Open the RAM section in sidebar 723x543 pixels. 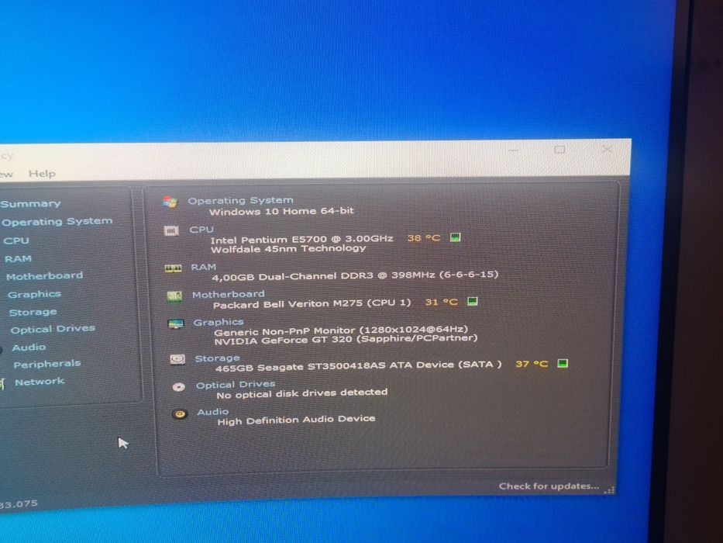click(x=18, y=258)
